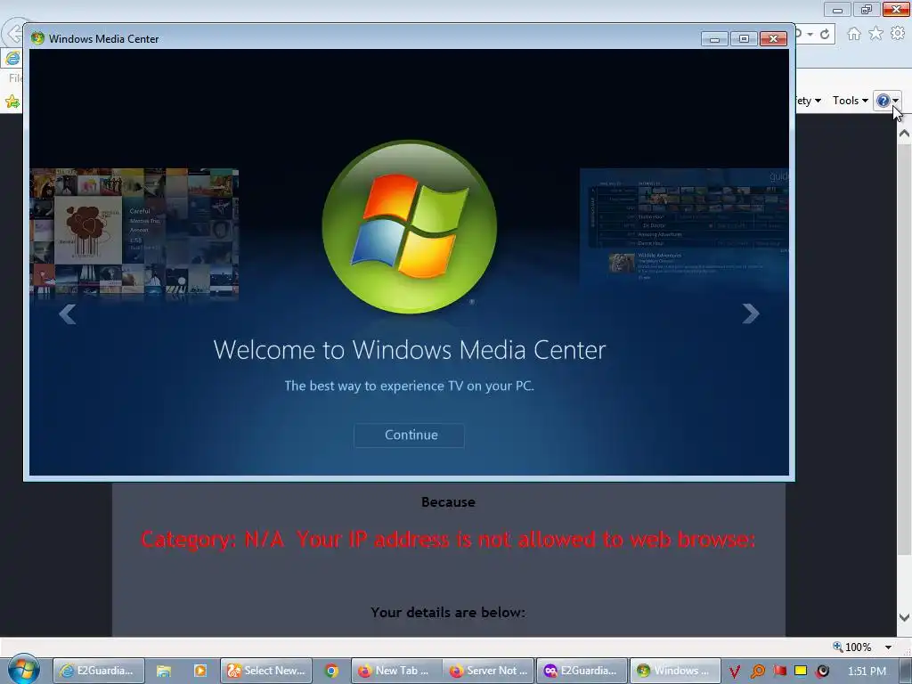This screenshot has width=912, height=684.
Task: Open Google Chrome from the taskbar
Action: pos(331,671)
